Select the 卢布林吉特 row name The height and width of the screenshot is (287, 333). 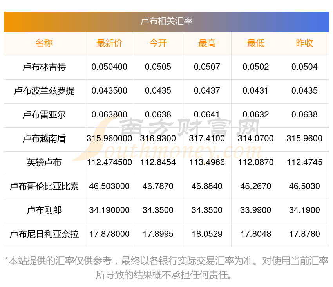(44, 67)
